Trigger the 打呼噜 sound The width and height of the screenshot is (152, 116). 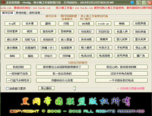67,56
